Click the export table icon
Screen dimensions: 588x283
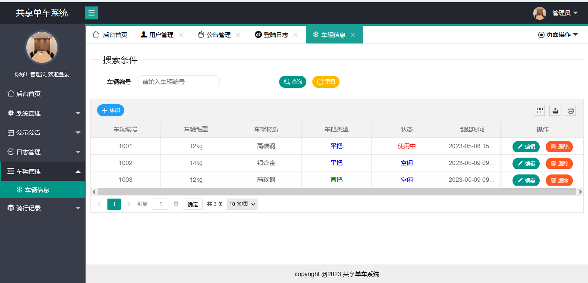555,110
